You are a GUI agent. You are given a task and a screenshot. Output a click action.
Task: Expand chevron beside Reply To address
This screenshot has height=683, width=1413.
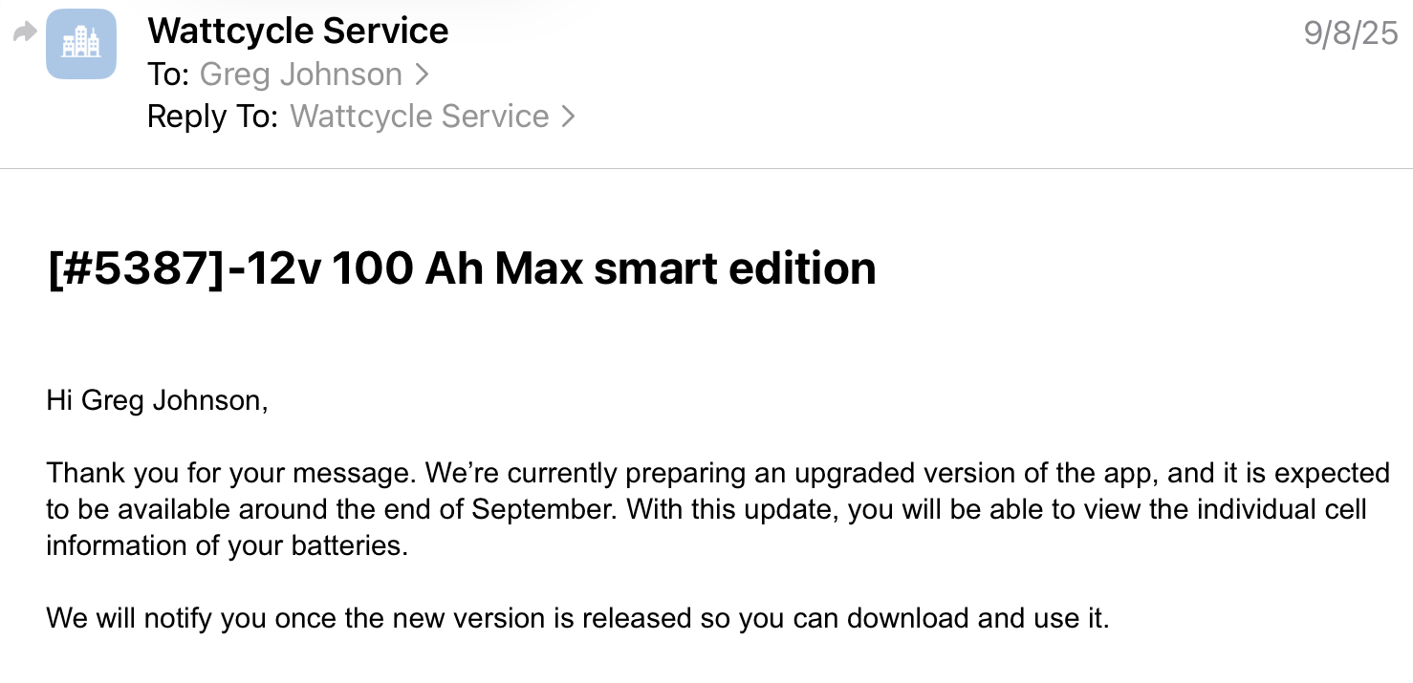(x=568, y=117)
